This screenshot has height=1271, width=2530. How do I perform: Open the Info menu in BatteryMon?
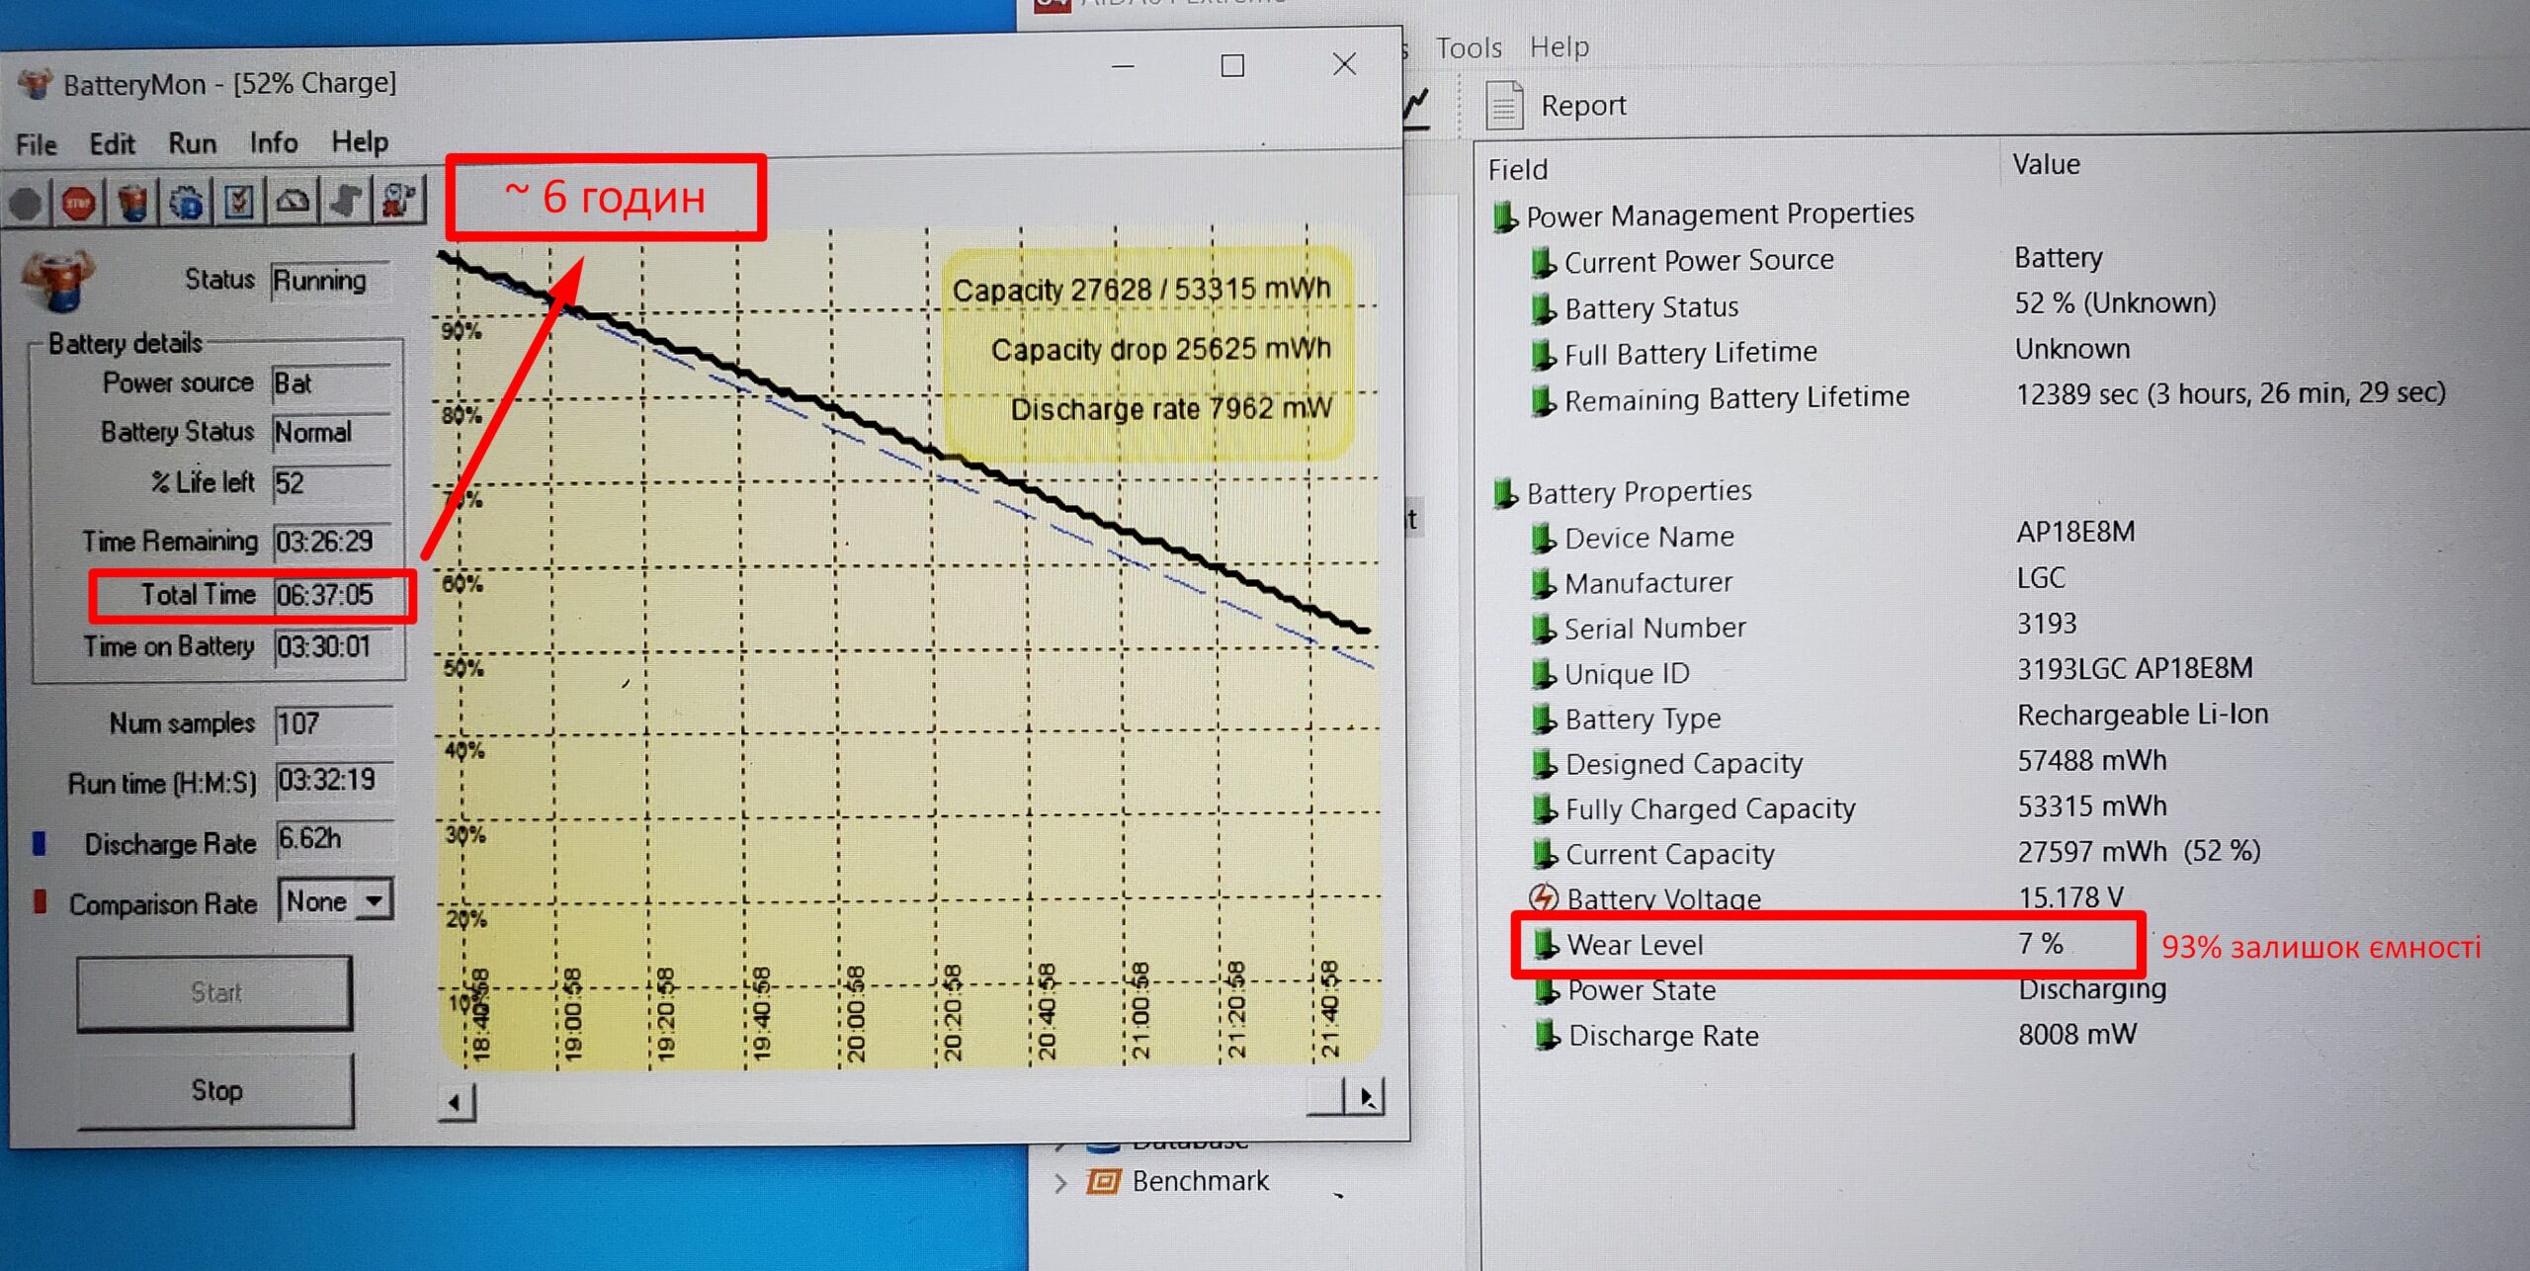274,143
